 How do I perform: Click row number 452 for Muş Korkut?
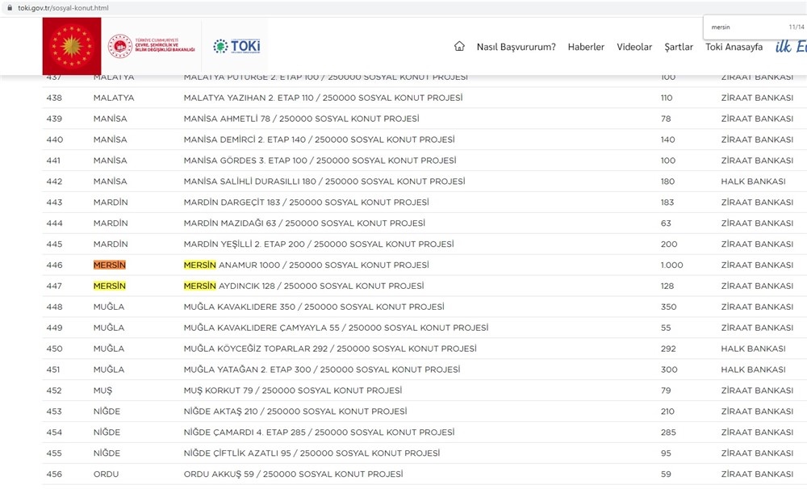pyautogui.click(x=54, y=391)
